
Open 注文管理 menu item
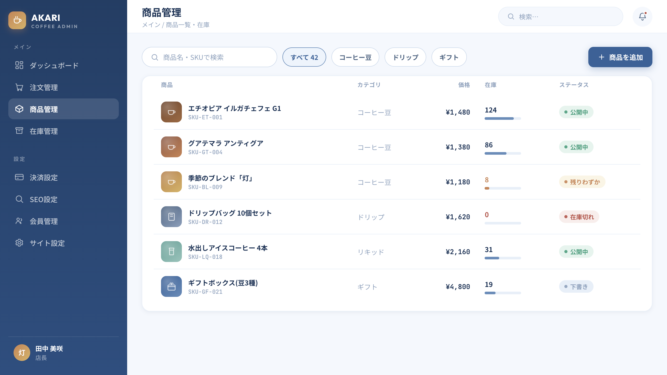tap(64, 87)
